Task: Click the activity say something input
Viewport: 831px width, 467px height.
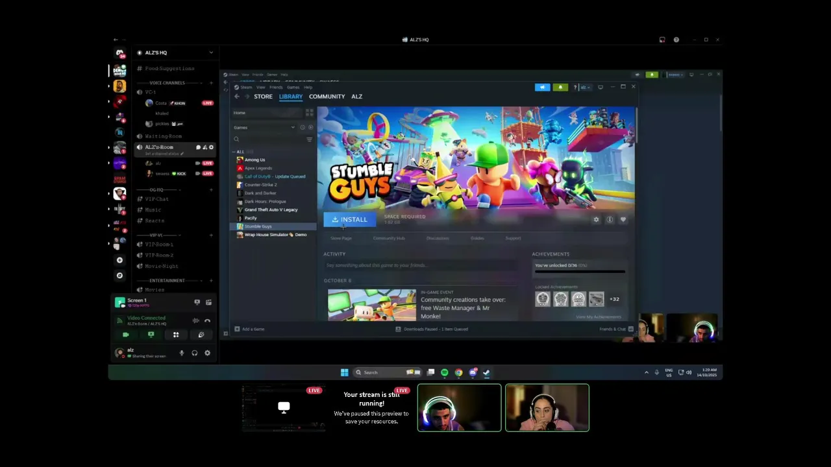Action: 421,265
